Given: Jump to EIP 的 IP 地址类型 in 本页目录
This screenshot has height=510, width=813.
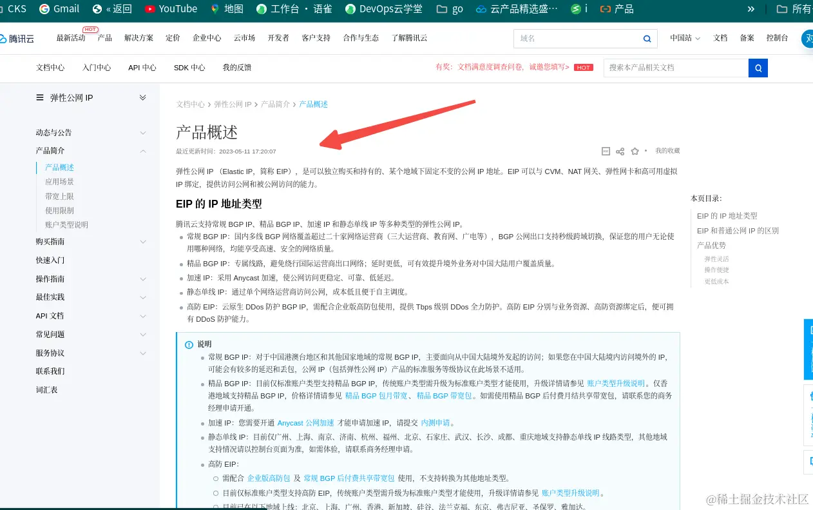Looking at the screenshot, I should [727, 216].
